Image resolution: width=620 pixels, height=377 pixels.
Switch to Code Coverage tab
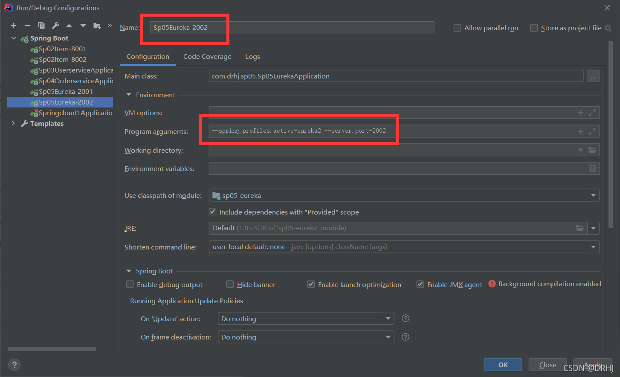click(207, 57)
